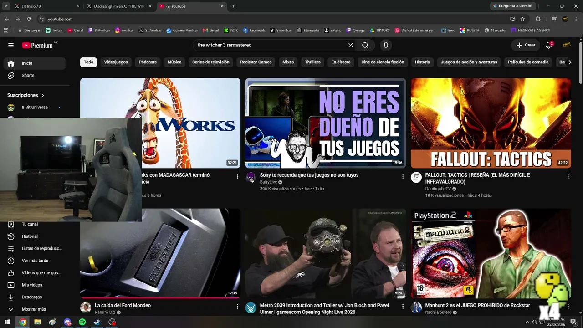Start voice search with the microphone
Image resolution: width=583 pixels, height=328 pixels.
[x=386, y=45]
